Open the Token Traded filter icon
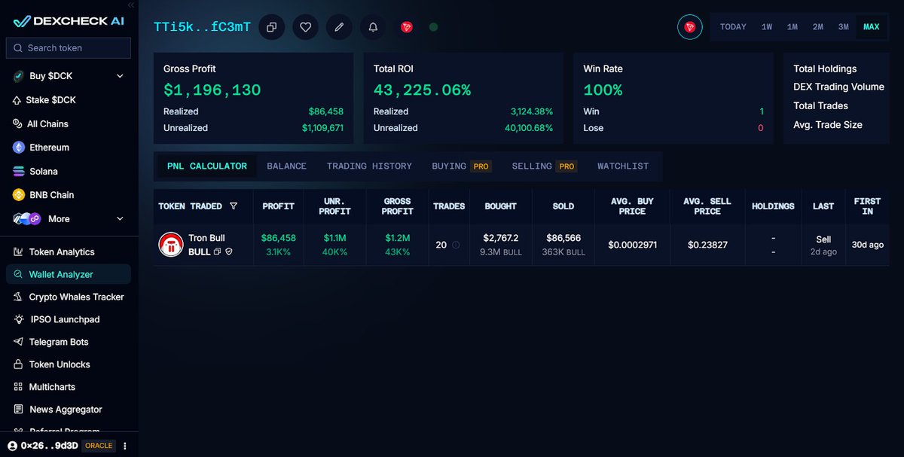Viewport: 904px width, 457px height. click(x=234, y=206)
